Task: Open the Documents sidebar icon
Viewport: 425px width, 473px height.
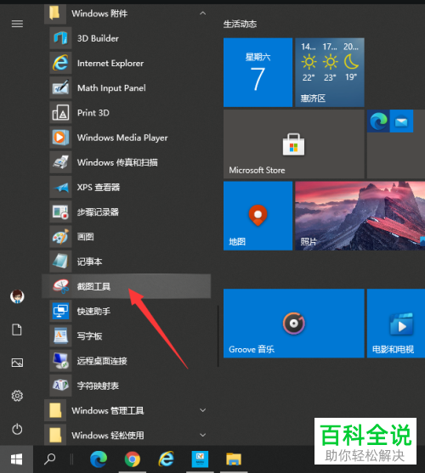Action: click(x=17, y=329)
